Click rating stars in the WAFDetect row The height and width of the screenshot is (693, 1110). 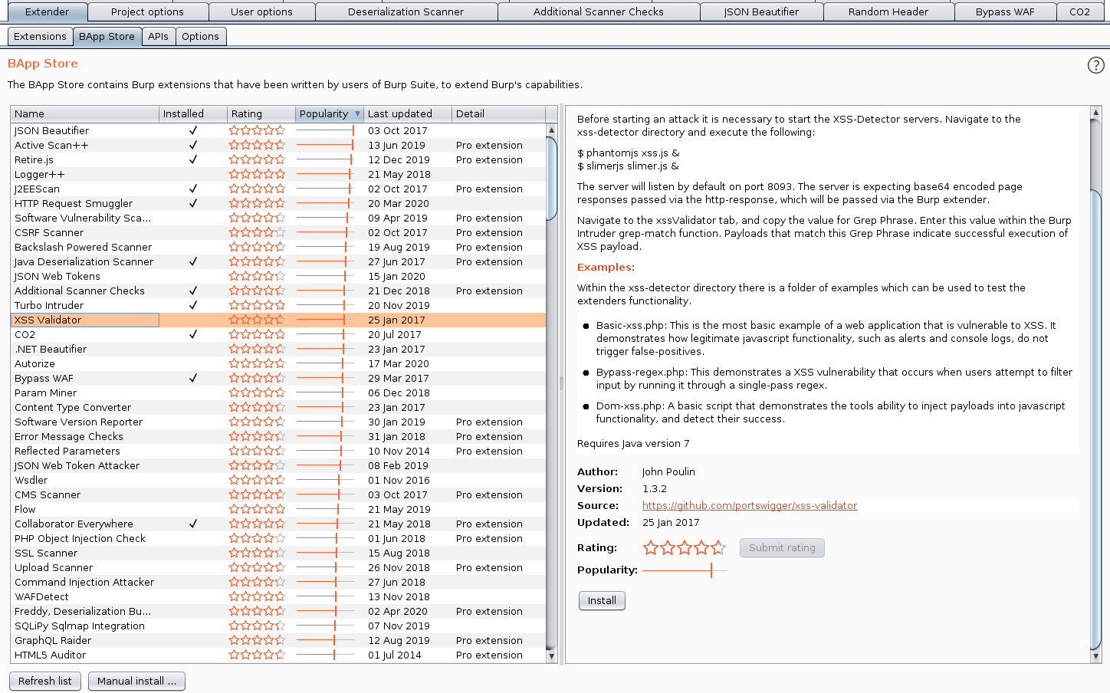point(257,596)
